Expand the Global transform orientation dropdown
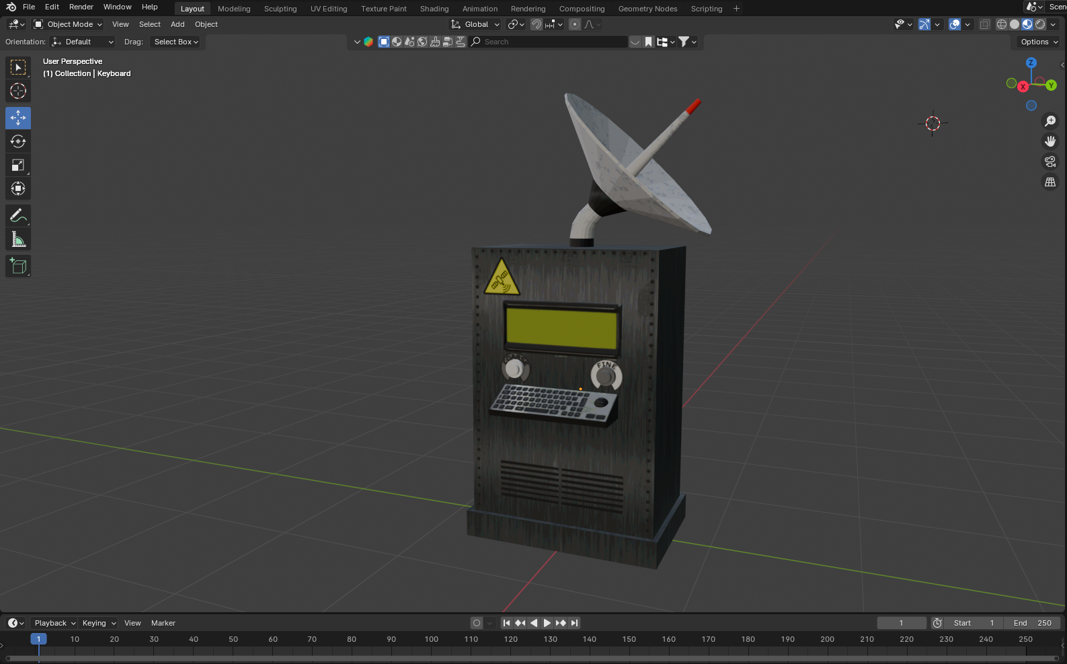Image resolution: width=1067 pixels, height=664 pixels. pyautogui.click(x=475, y=24)
